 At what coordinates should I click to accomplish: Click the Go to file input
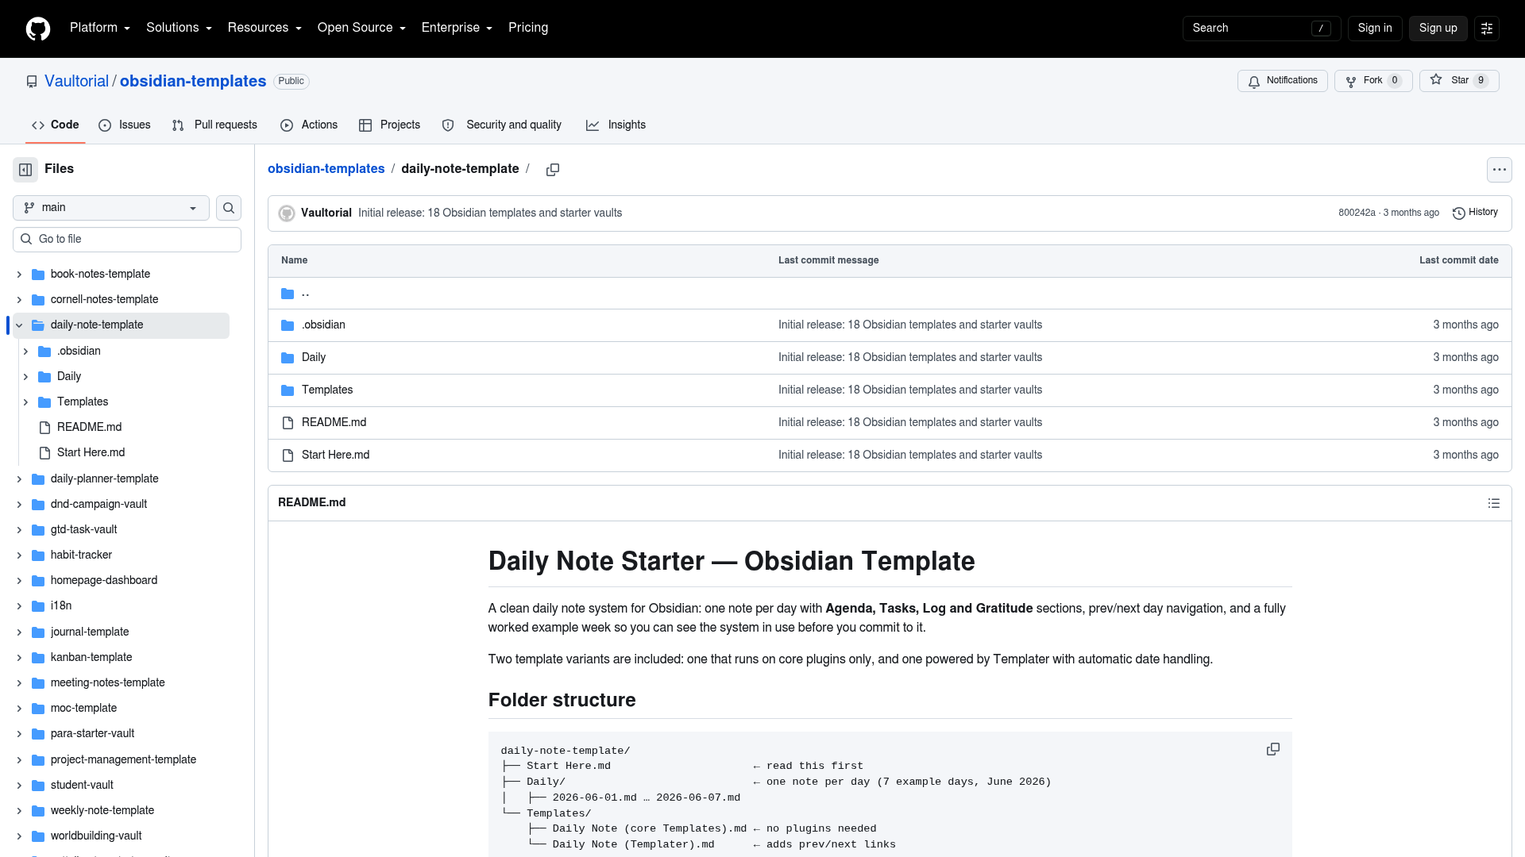[127, 240]
